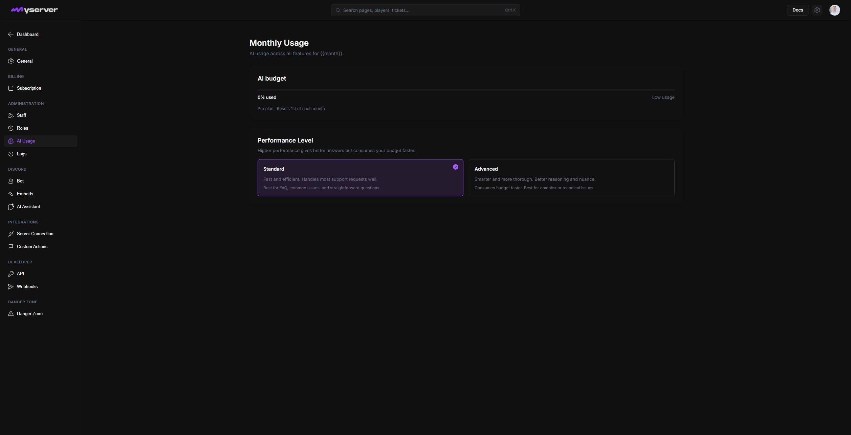Select the Standard performance level card
Screen dimensions: 851x435
360,178
